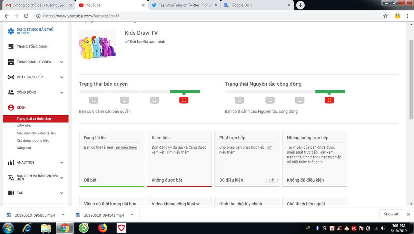Click the happy copyright status face
The image size is (414, 234).
184,100
